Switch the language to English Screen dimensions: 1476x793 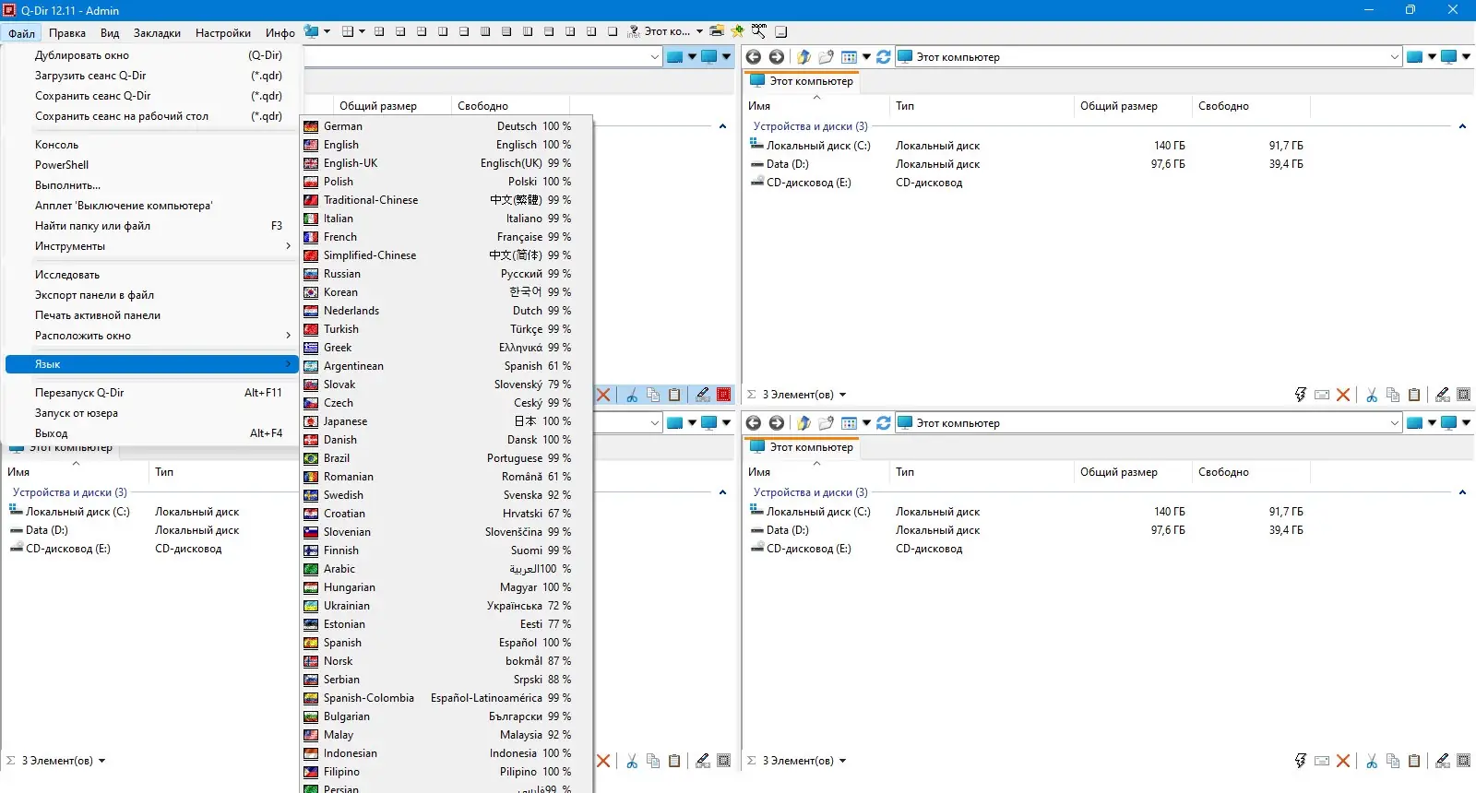tap(446, 145)
